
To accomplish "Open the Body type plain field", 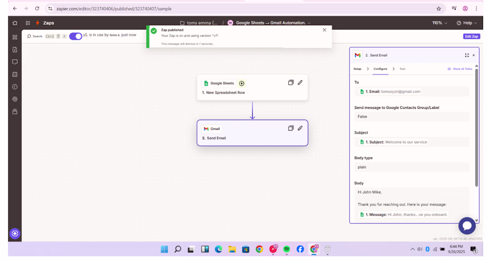I will (412, 167).
